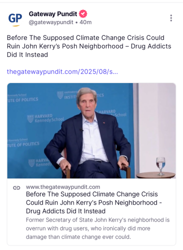Viewport: 183px width, 250px height.
Task: Click the lapel microphone on the jacket
Action: coord(81,129)
